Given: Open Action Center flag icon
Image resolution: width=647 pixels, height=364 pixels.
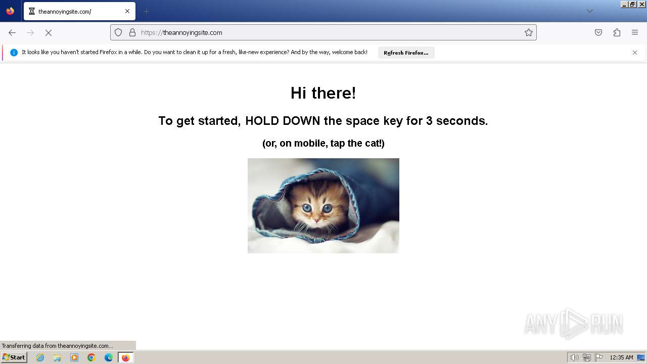Looking at the screenshot, I should 599,357.
